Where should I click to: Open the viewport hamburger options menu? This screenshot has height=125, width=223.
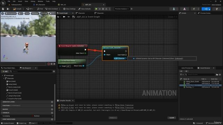[x=2, y=14]
